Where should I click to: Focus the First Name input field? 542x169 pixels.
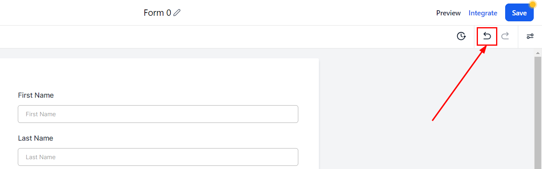click(158, 114)
